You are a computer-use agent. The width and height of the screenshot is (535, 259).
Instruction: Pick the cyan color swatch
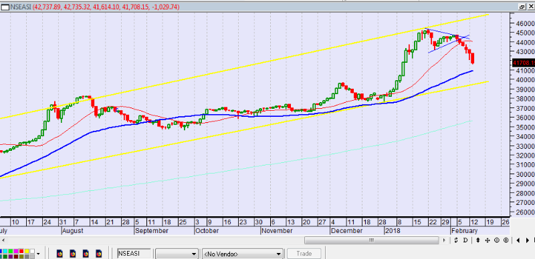click(x=5, y=251)
